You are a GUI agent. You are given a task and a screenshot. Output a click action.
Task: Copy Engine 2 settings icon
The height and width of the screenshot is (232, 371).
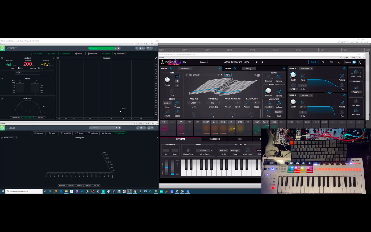click(235, 69)
